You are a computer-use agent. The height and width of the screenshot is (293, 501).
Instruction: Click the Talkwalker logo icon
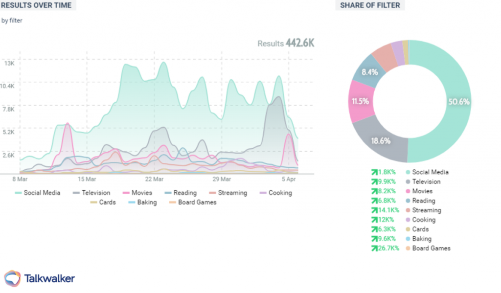(x=12, y=278)
